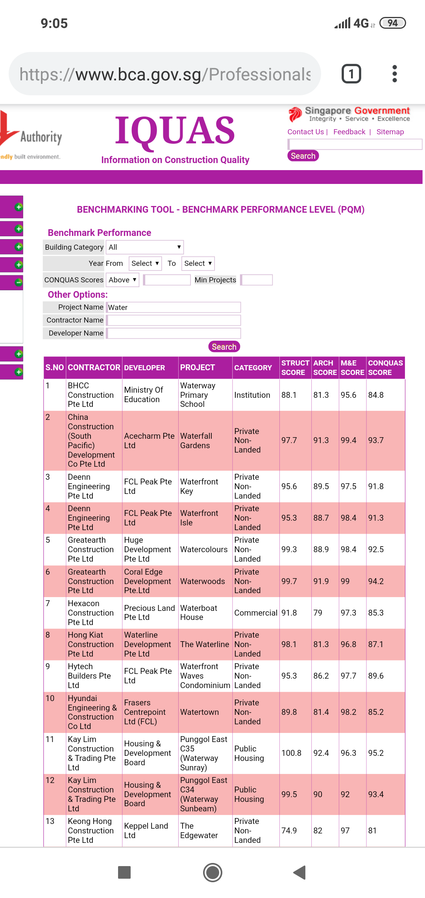Tap the Android recent apps square icon
425x898 pixels.
coord(124,872)
